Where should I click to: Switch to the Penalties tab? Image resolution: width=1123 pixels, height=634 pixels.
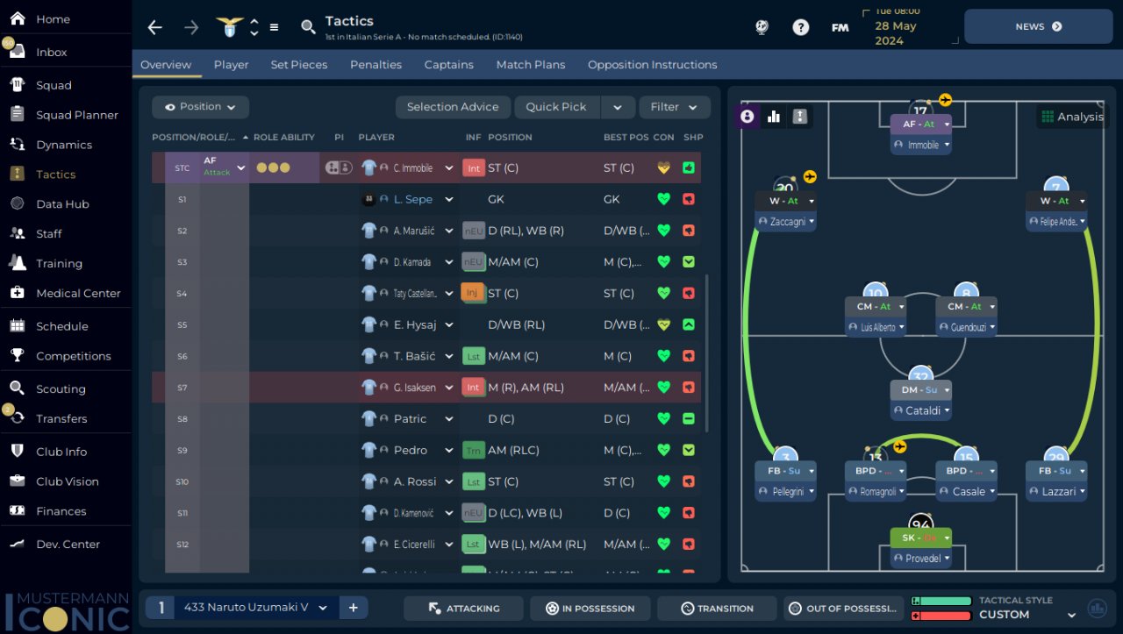(x=376, y=65)
